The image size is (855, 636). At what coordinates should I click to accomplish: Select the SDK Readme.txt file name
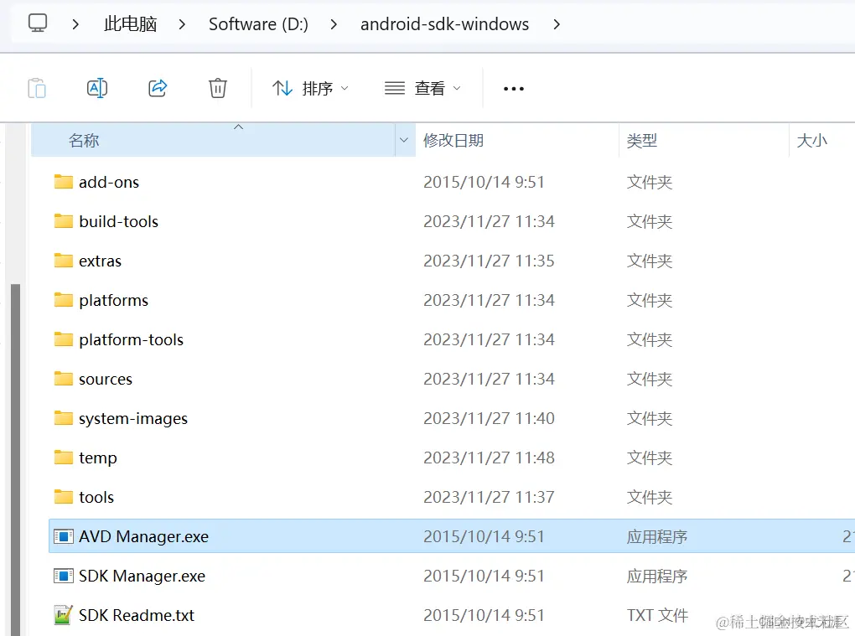[x=137, y=615]
